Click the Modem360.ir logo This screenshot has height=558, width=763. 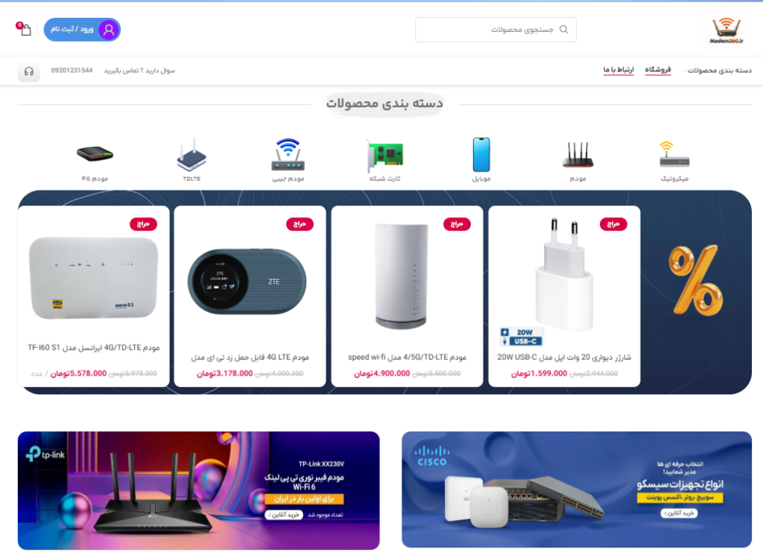pyautogui.click(x=726, y=31)
